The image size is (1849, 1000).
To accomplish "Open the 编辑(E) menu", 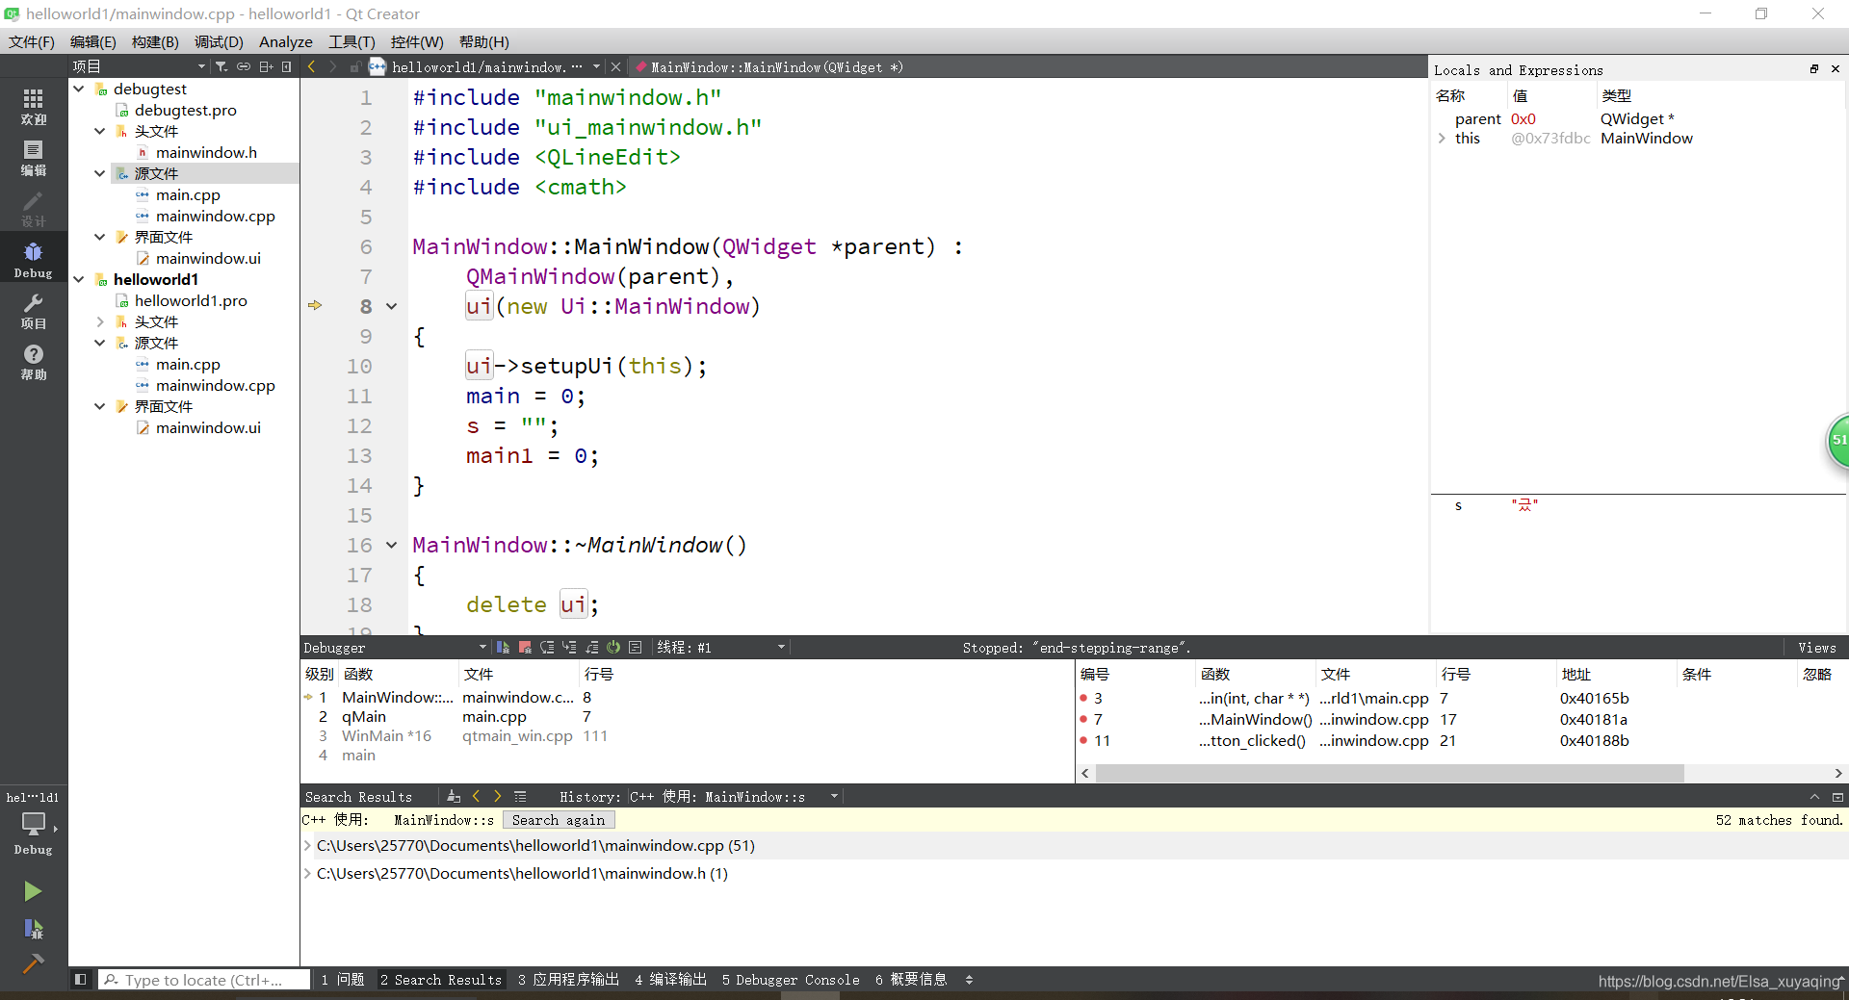I will 93,41.
